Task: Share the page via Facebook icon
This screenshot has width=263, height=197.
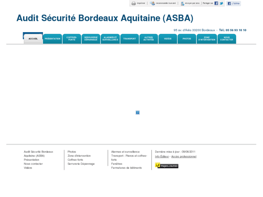Action: [216, 3]
